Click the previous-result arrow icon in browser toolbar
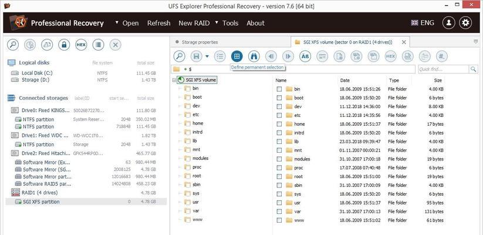Viewport: 483px width, 235px height. tap(271, 56)
